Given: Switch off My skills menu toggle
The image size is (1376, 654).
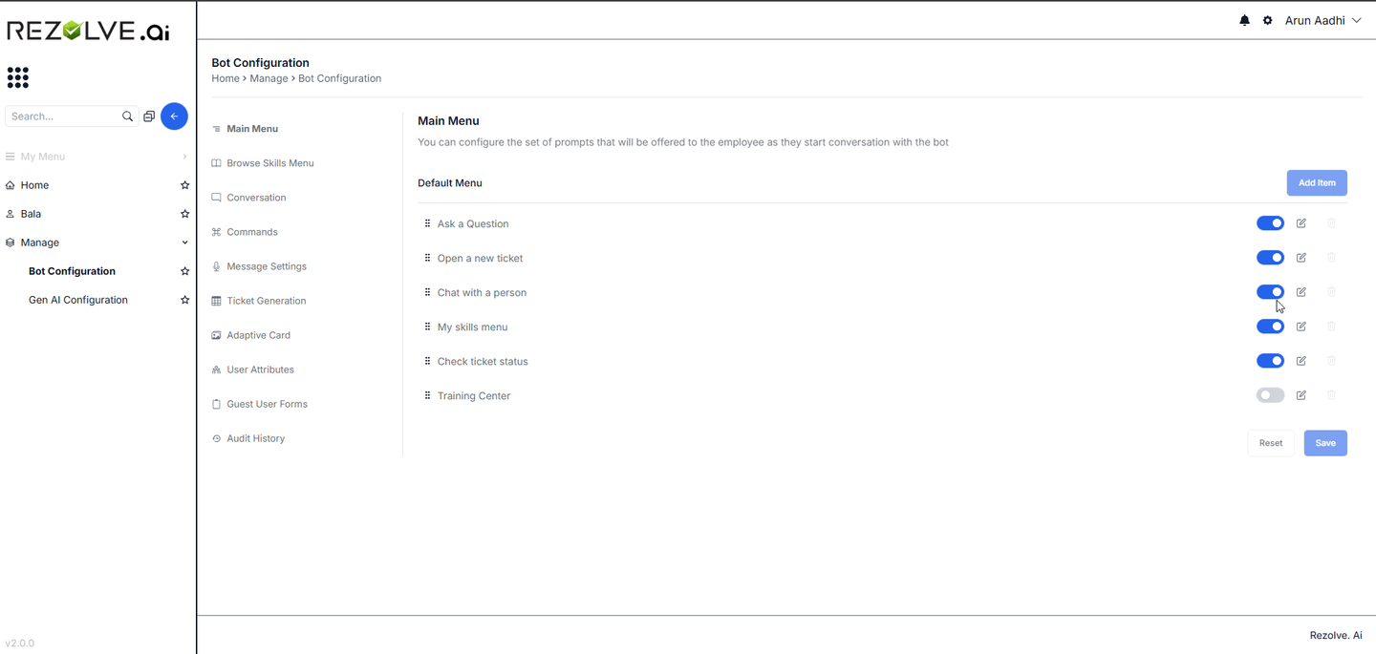Looking at the screenshot, I should point(1270,327).
